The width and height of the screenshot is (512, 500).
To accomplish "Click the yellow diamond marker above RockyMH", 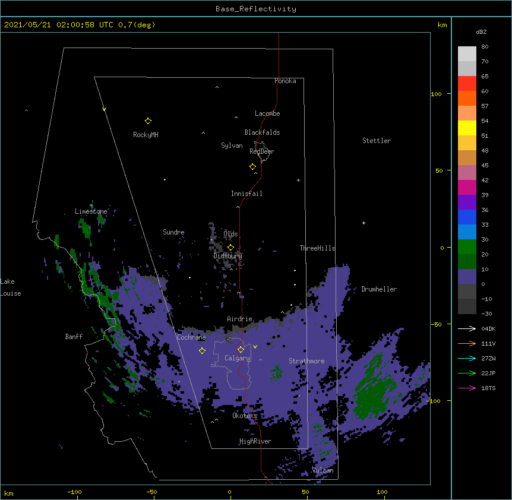I will [148, 121].
